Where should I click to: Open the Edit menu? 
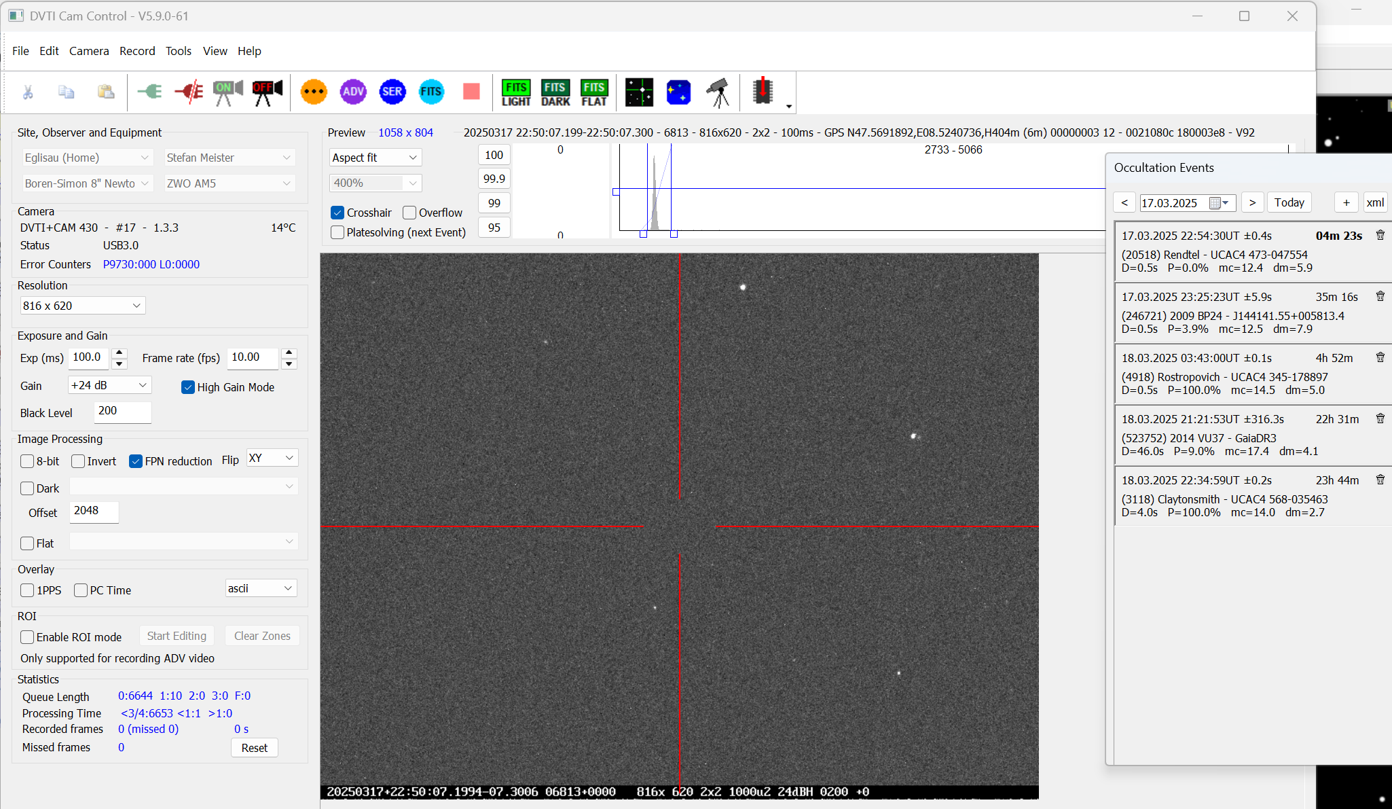coord(49,51)
